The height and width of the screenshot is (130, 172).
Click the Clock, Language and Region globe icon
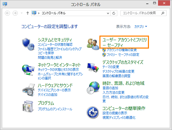[x=93, y=88]
